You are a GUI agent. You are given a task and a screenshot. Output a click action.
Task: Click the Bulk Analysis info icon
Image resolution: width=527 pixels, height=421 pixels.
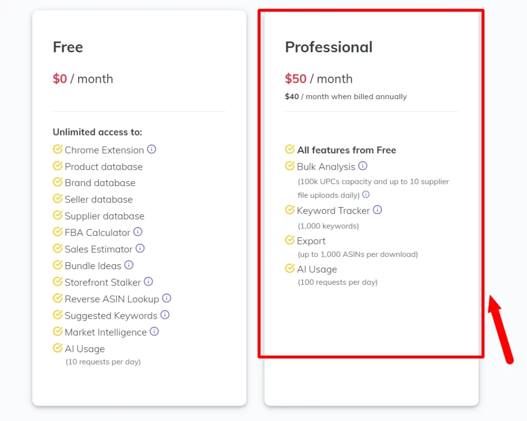point(363,166)
